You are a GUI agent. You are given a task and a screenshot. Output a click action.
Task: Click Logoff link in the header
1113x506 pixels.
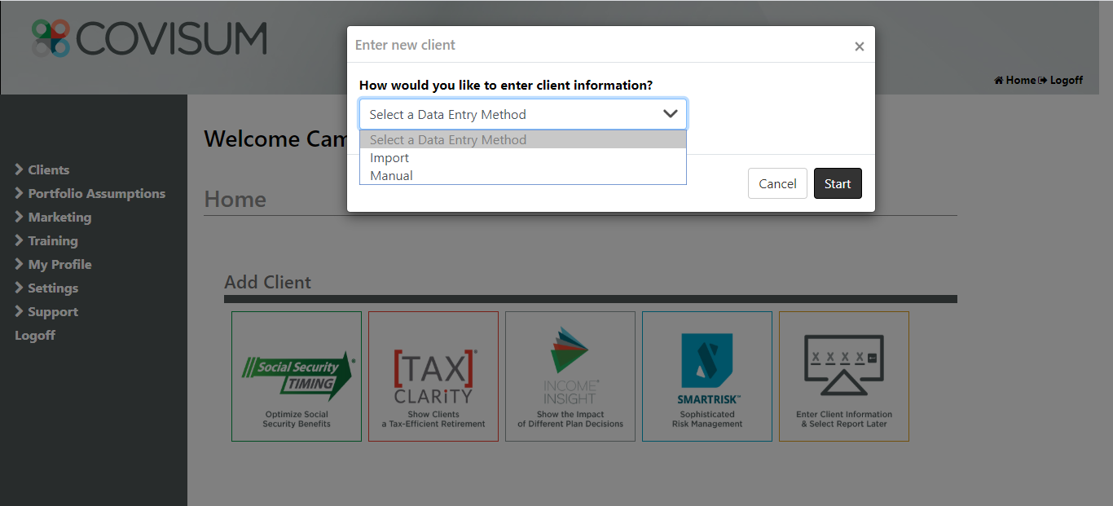coord(1061,80)
